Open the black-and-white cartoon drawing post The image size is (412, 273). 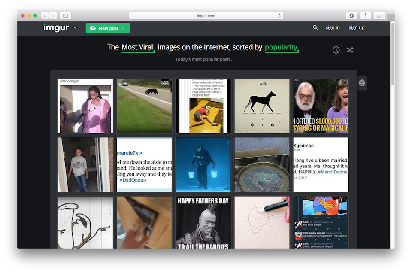(85, 222)
